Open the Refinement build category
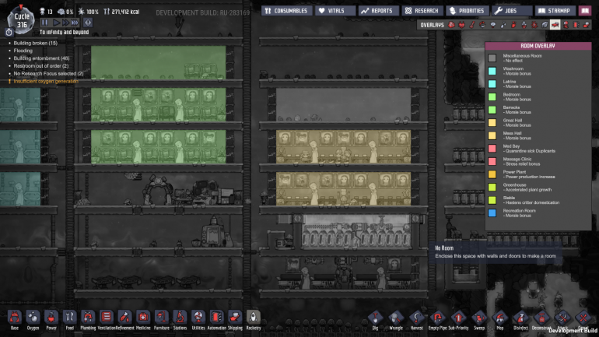The height and width of the screenshot is (337, 599). pyautogui.click(x=124, y=318)
